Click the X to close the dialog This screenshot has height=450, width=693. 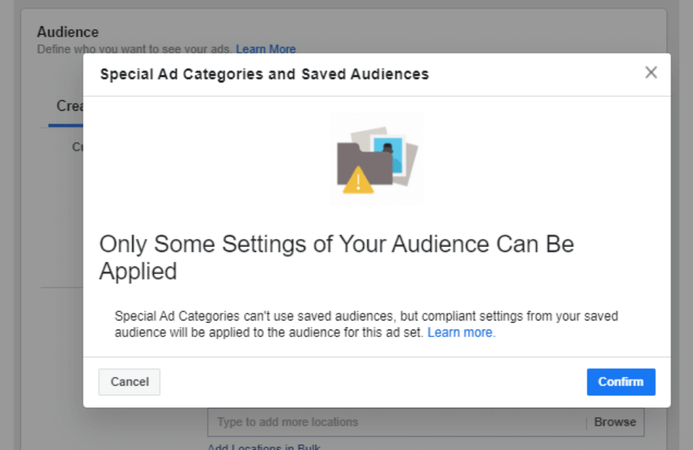coord(651,72)
